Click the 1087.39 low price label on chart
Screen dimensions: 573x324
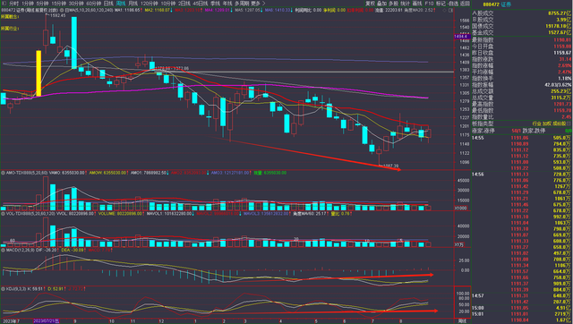point(389,166)
